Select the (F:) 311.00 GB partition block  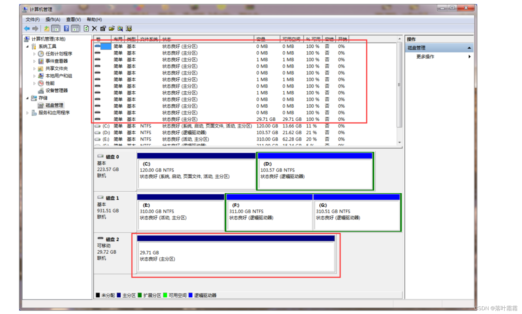pos(269,212)
